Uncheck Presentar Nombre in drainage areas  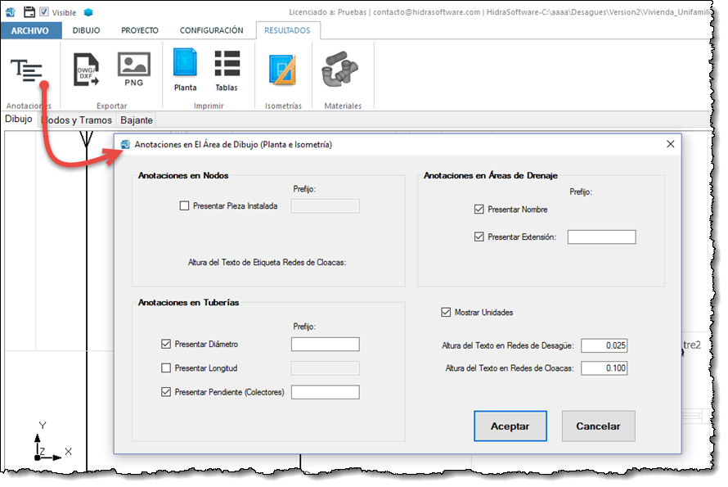pos(479,210)
